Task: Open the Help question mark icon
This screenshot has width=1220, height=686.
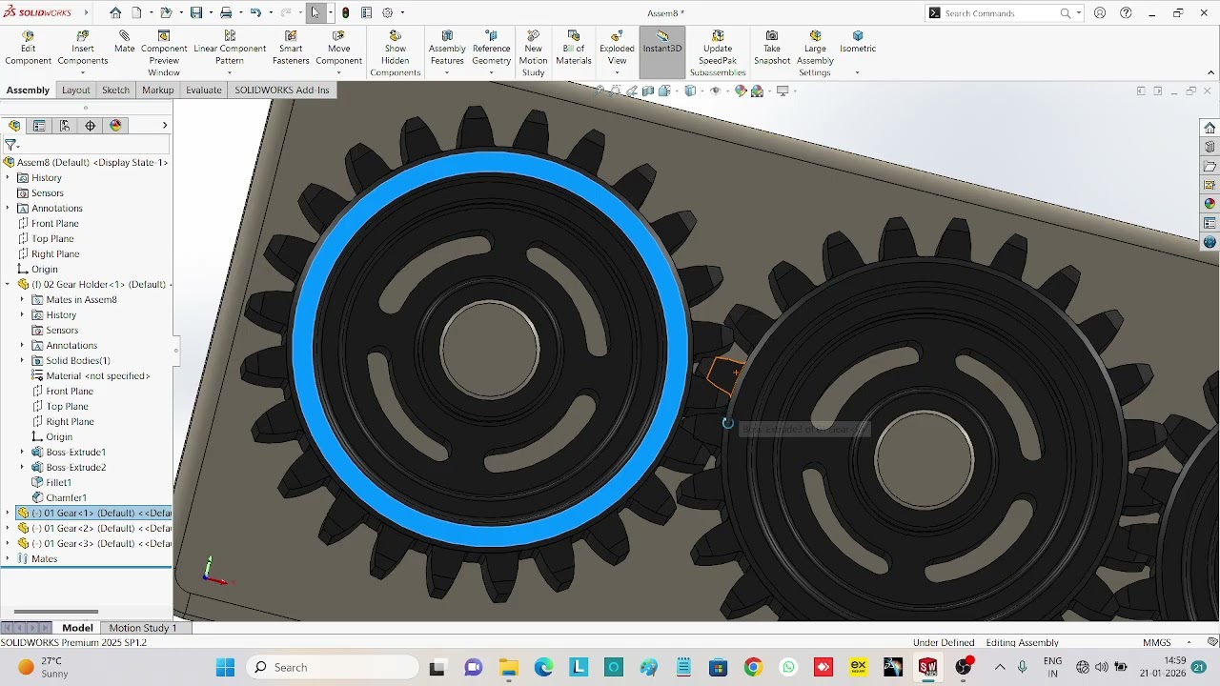Action: (1127, 12)
